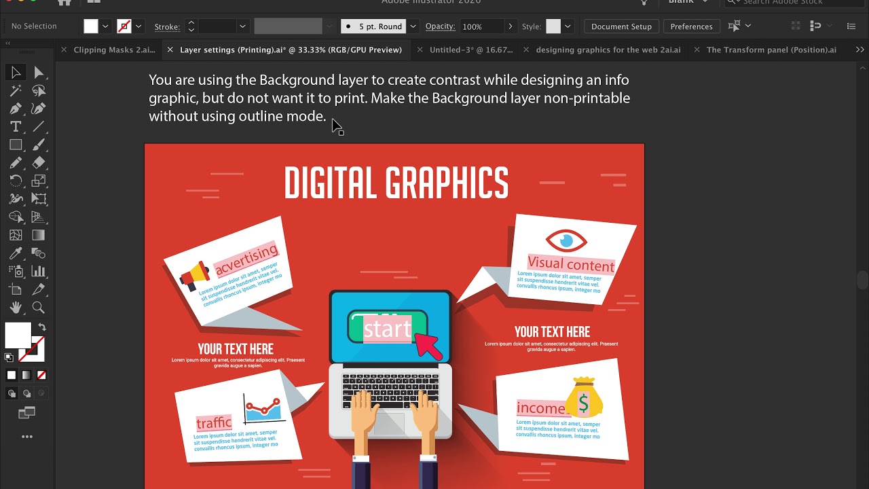Select the Paintbrush tool
This screenshot has height=489, width=869.
coord(39,145)
